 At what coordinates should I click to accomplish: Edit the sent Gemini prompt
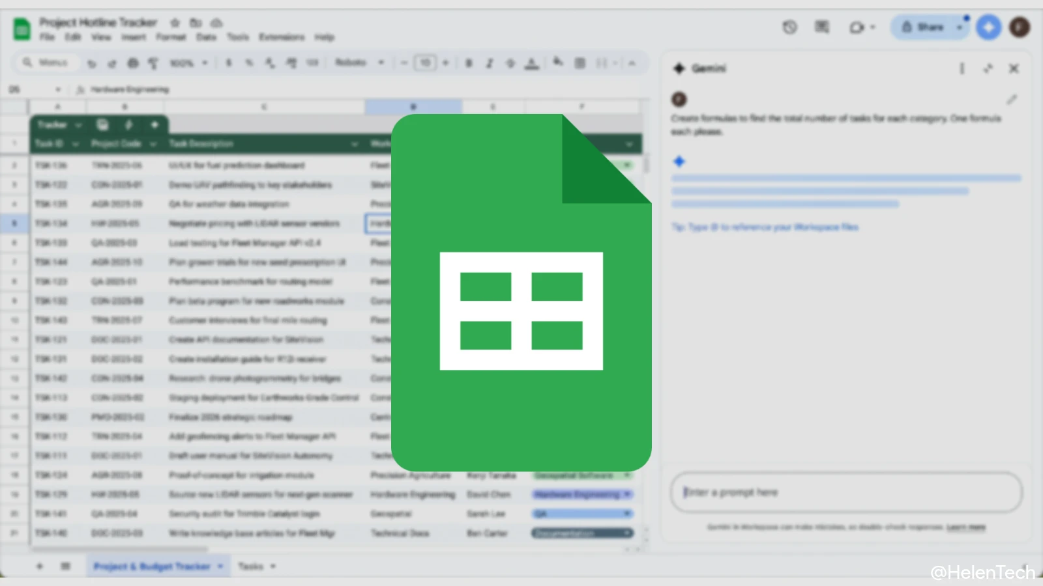point(1011,100)
